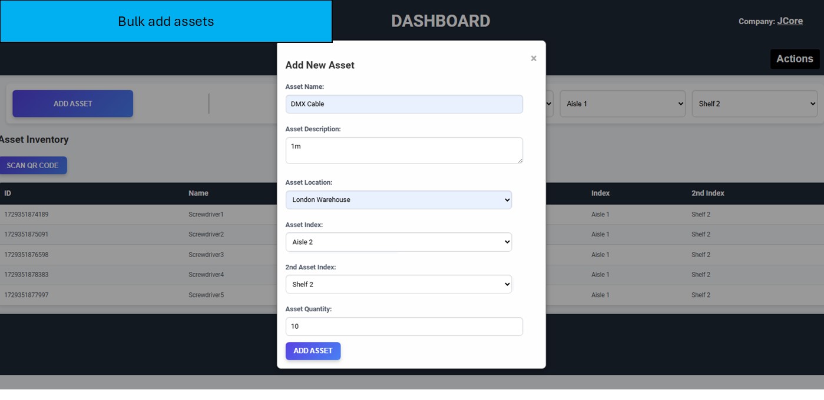This screenshot has width=824, height=400.
Task: Follow the JCore company link
Action: tap(790, 21)
